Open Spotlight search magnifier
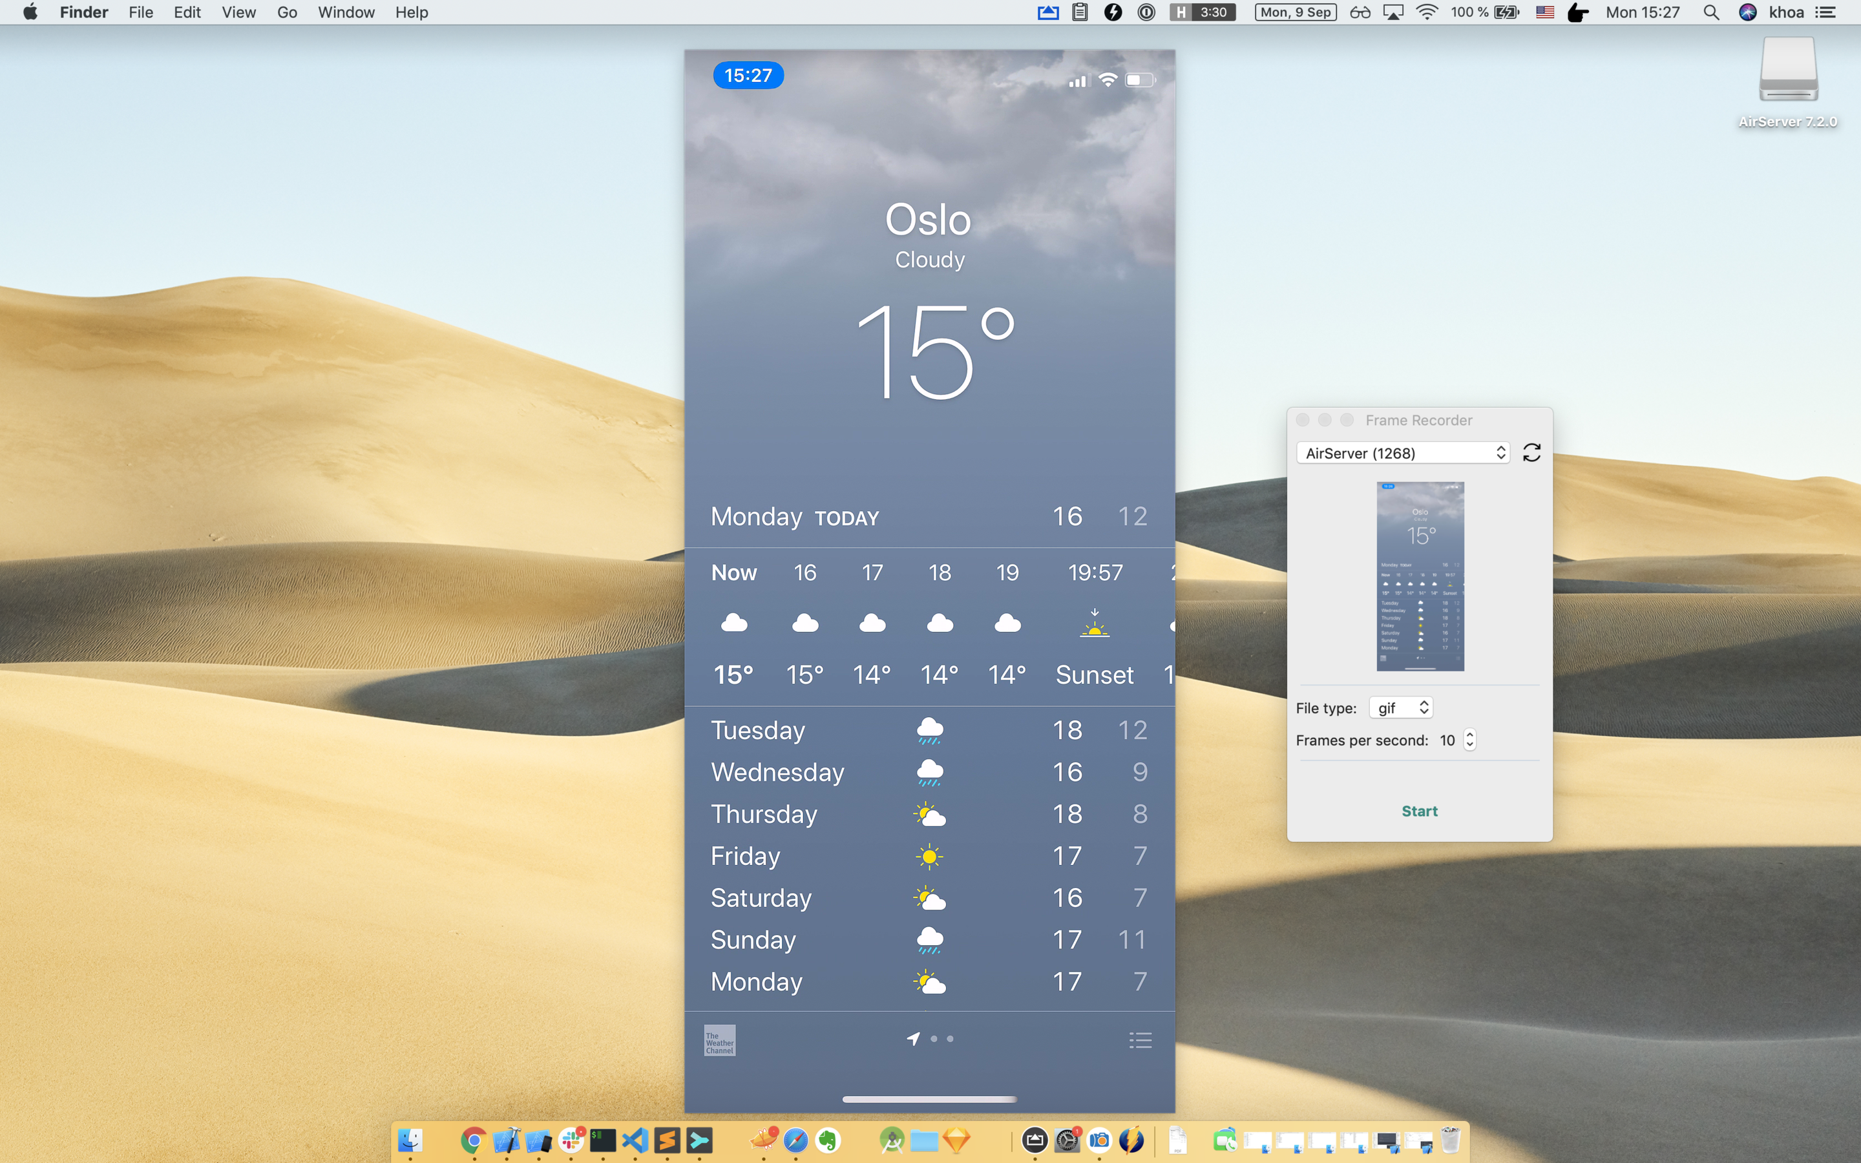The image size is (1861, 1163). (1711, 12)
